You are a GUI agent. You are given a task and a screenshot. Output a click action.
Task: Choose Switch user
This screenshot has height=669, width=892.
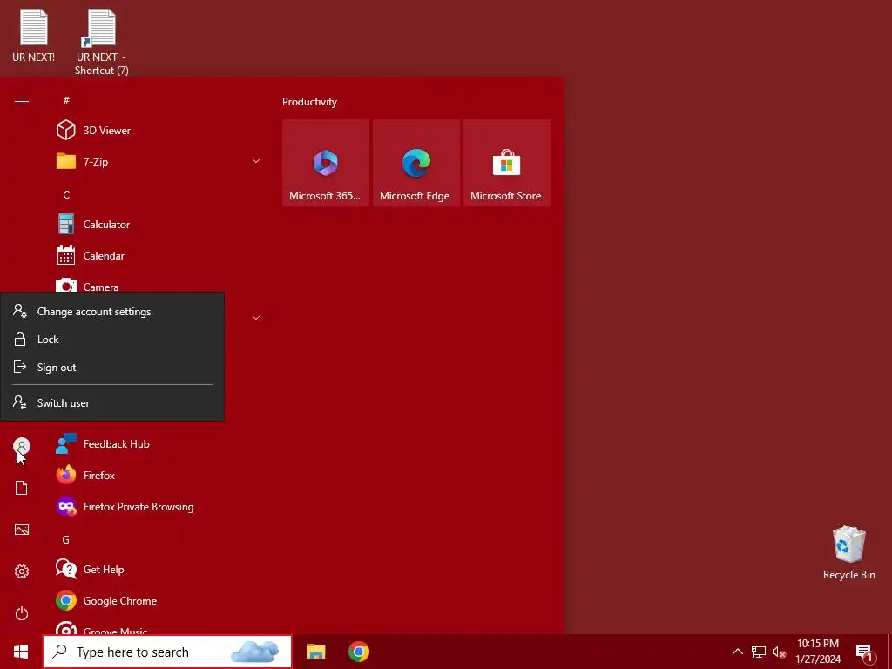[112, 402]
